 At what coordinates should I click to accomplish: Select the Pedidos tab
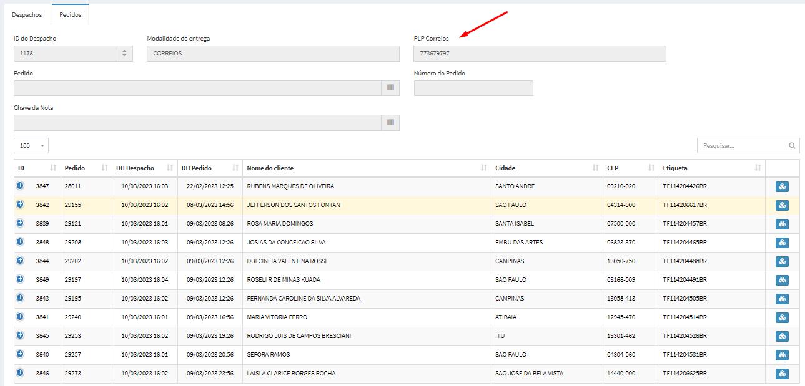coord(71,14)
